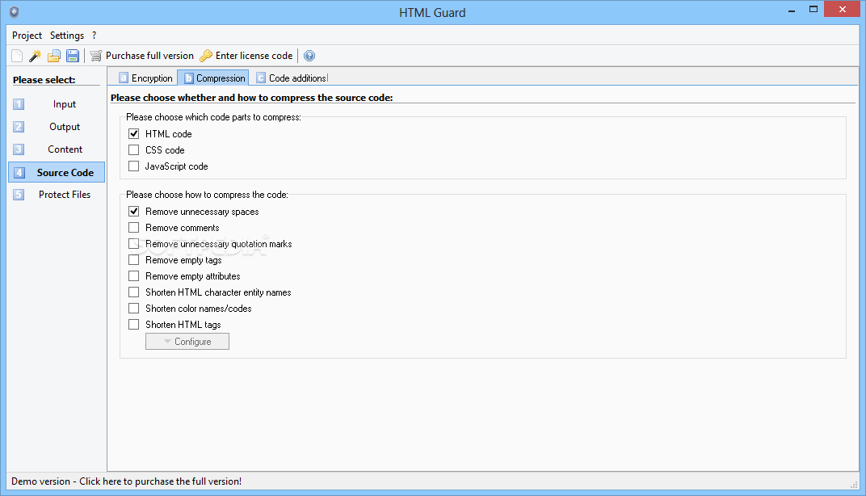Click the HTML Guard shield icon in title bar

tap(15, 12)
